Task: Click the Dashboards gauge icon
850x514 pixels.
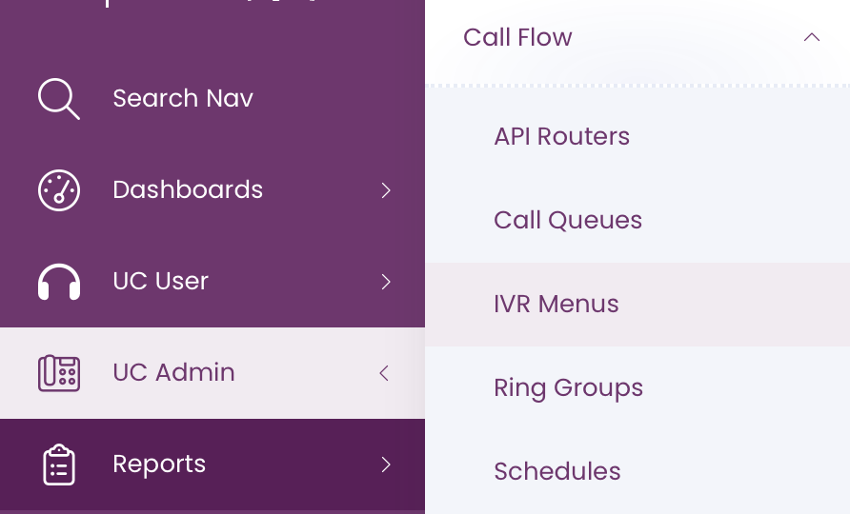Action: tap(59, 190)
